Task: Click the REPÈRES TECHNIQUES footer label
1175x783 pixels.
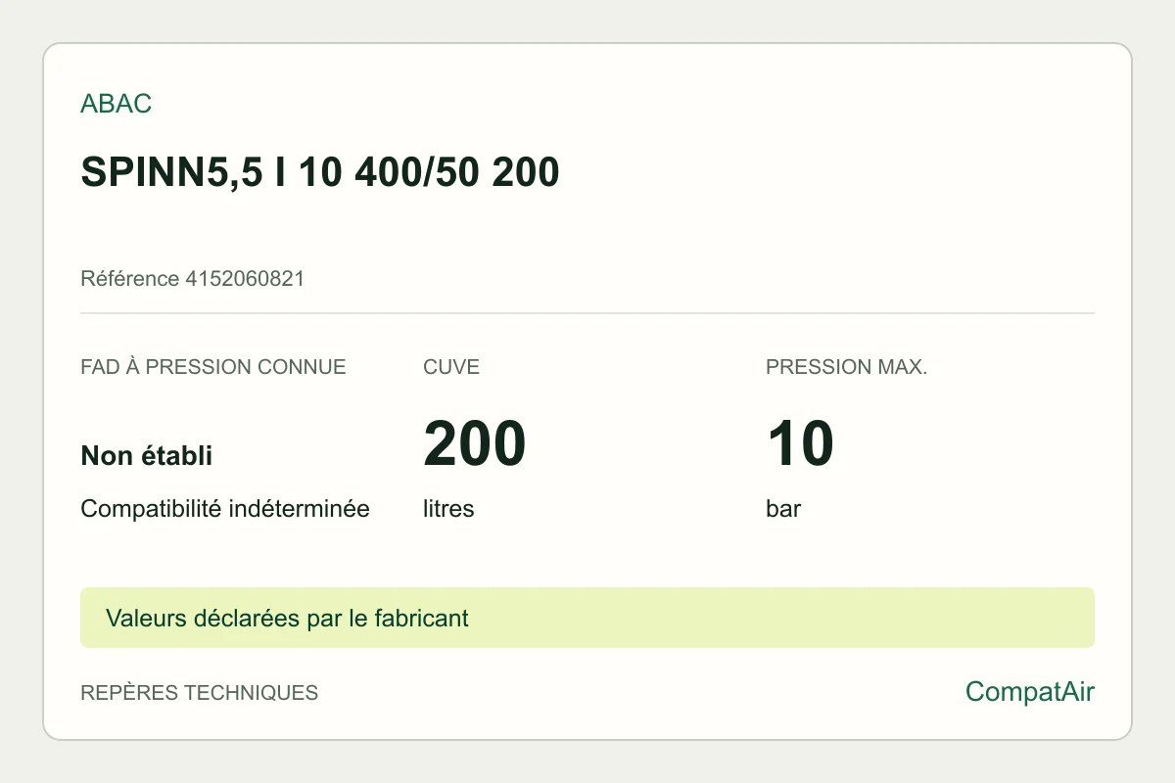Action: click(199, 693)
